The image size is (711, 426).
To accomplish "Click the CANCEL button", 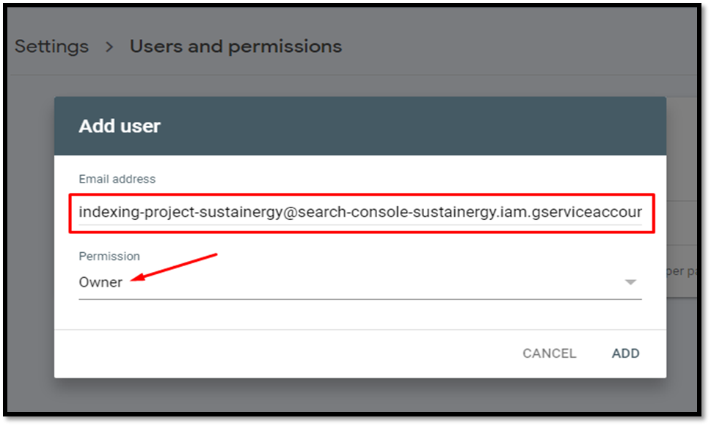I will click(549, 353).
